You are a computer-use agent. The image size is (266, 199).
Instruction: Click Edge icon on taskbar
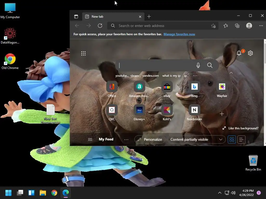66,193
